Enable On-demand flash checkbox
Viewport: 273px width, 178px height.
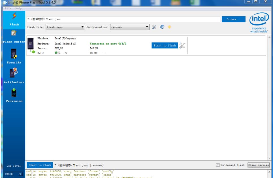pyautogui.click(x=217, y=165)
